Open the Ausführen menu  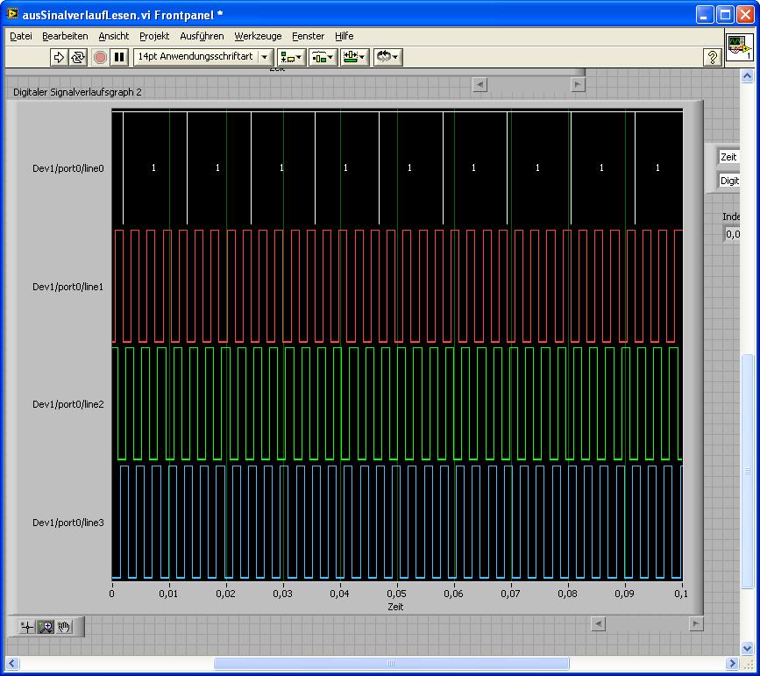pos(202,36)
